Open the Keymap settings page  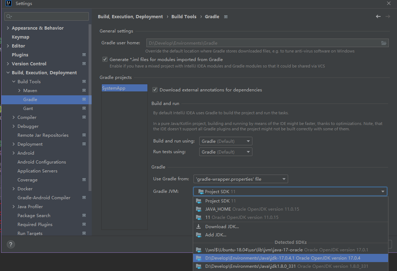point(20,37)
